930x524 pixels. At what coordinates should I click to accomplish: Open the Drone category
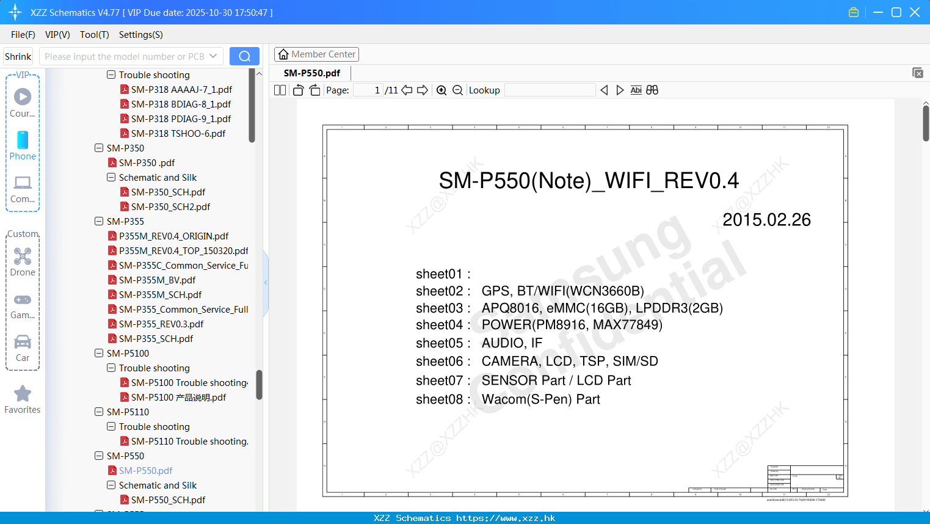[23, 262]
